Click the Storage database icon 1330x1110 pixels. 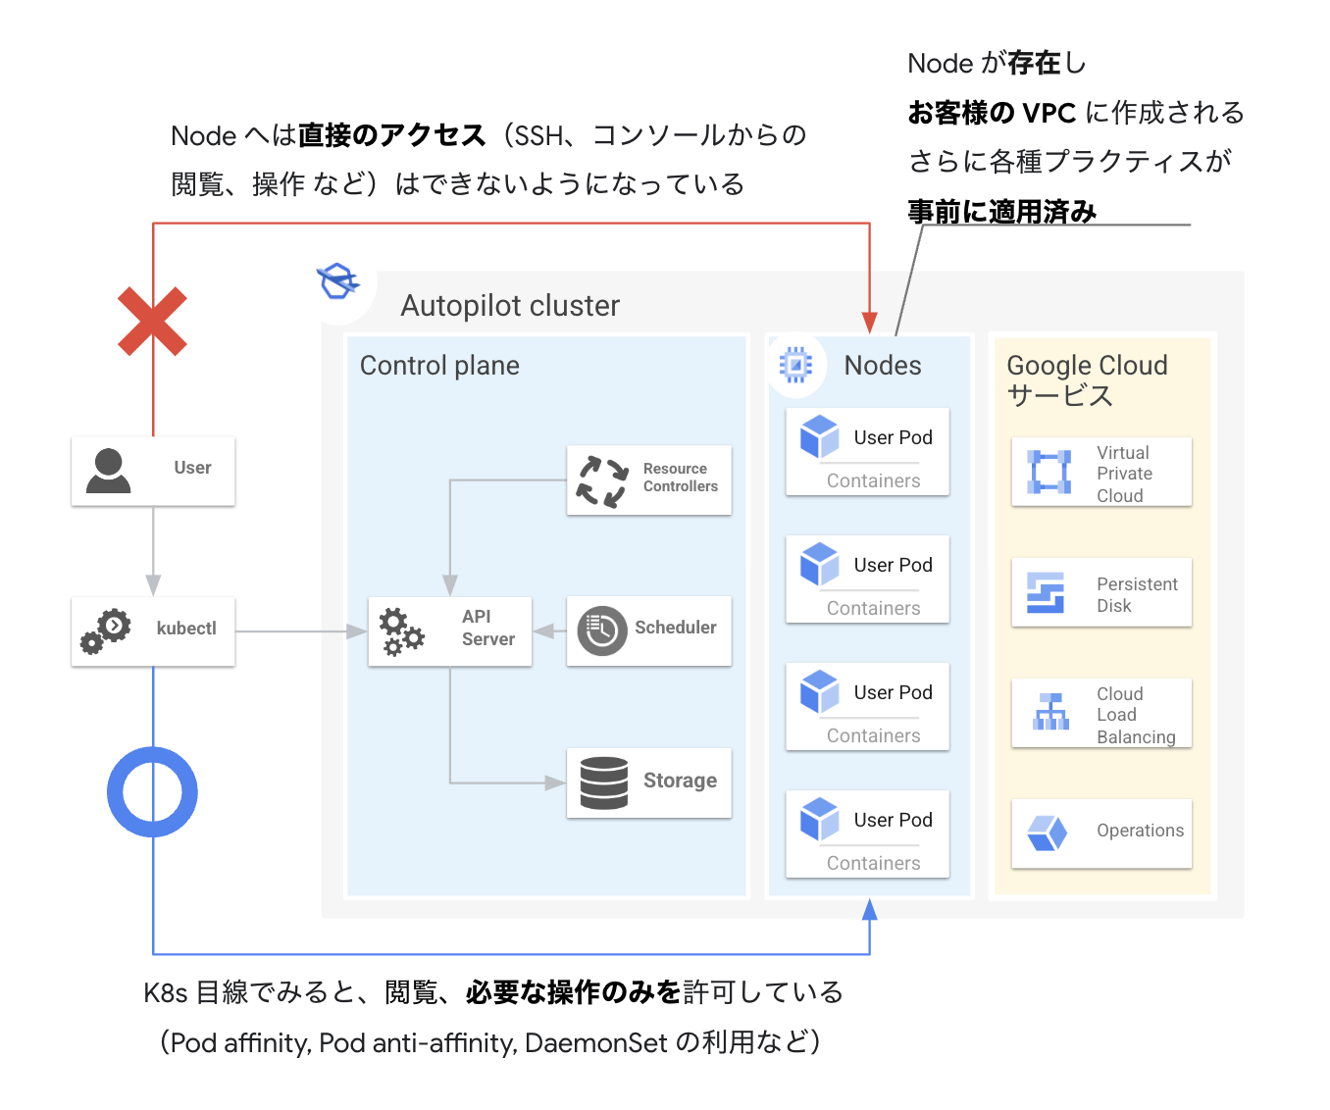604,782
